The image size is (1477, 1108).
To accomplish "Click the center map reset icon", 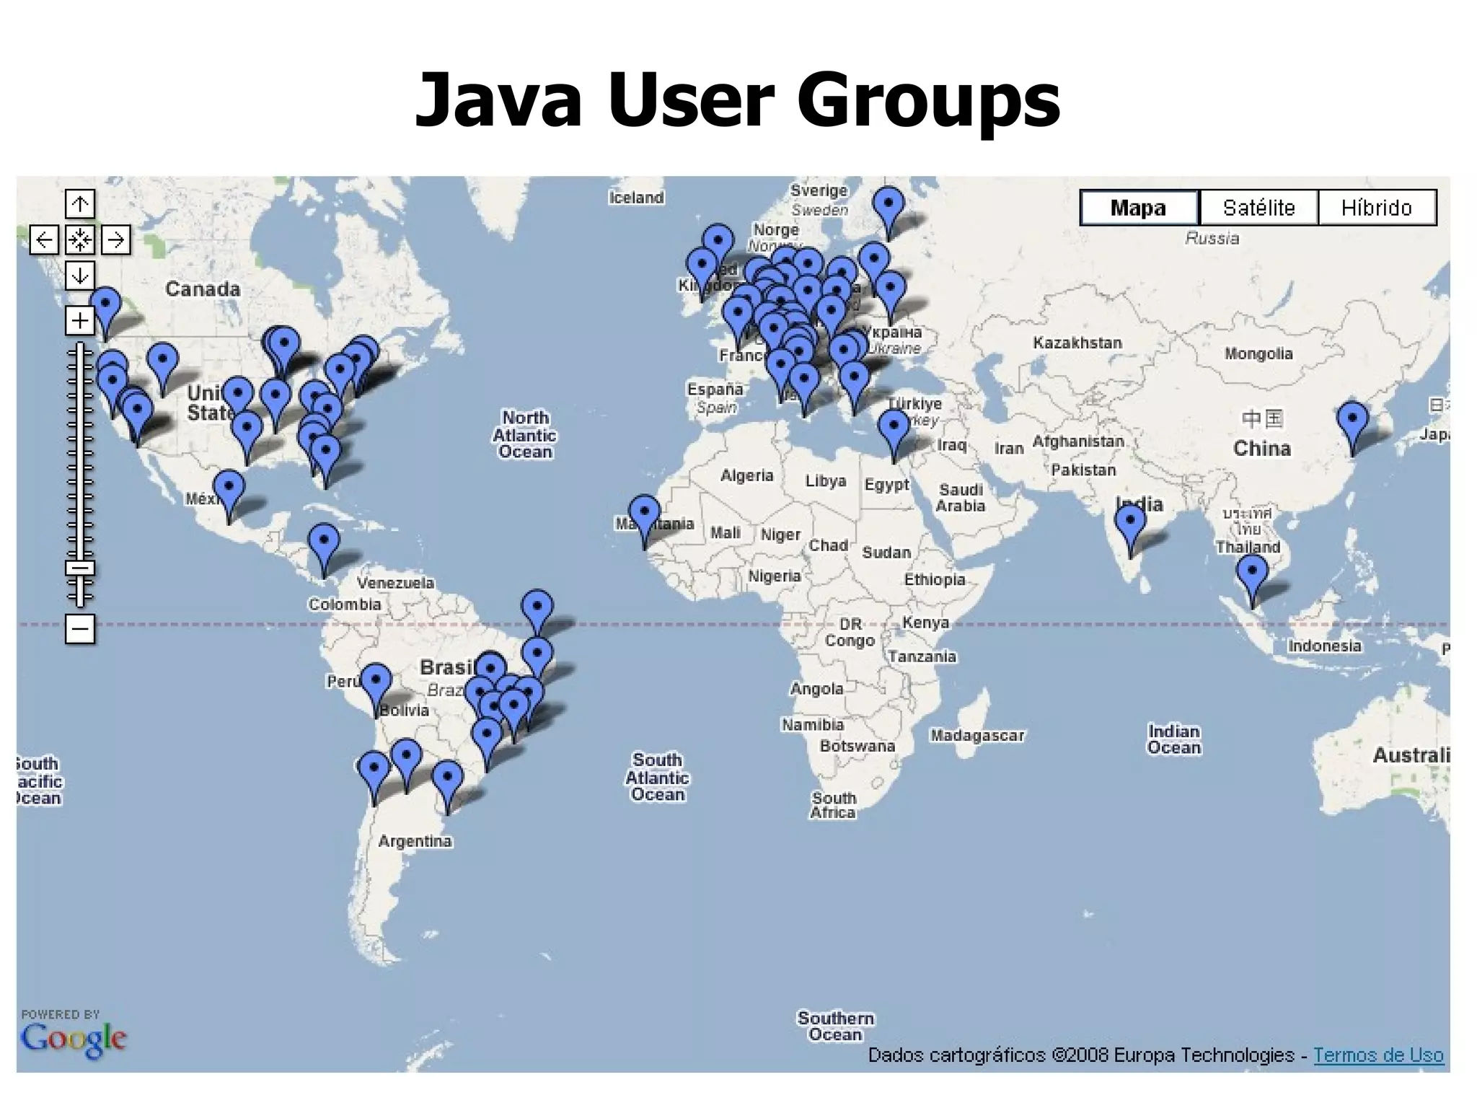I will pyautogui.click(x=79, y=239).
